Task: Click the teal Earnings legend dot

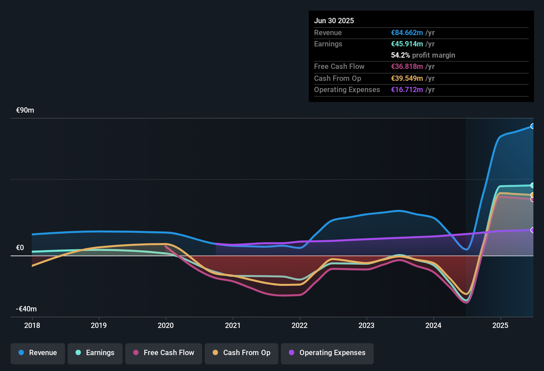Action: [78, 353]
